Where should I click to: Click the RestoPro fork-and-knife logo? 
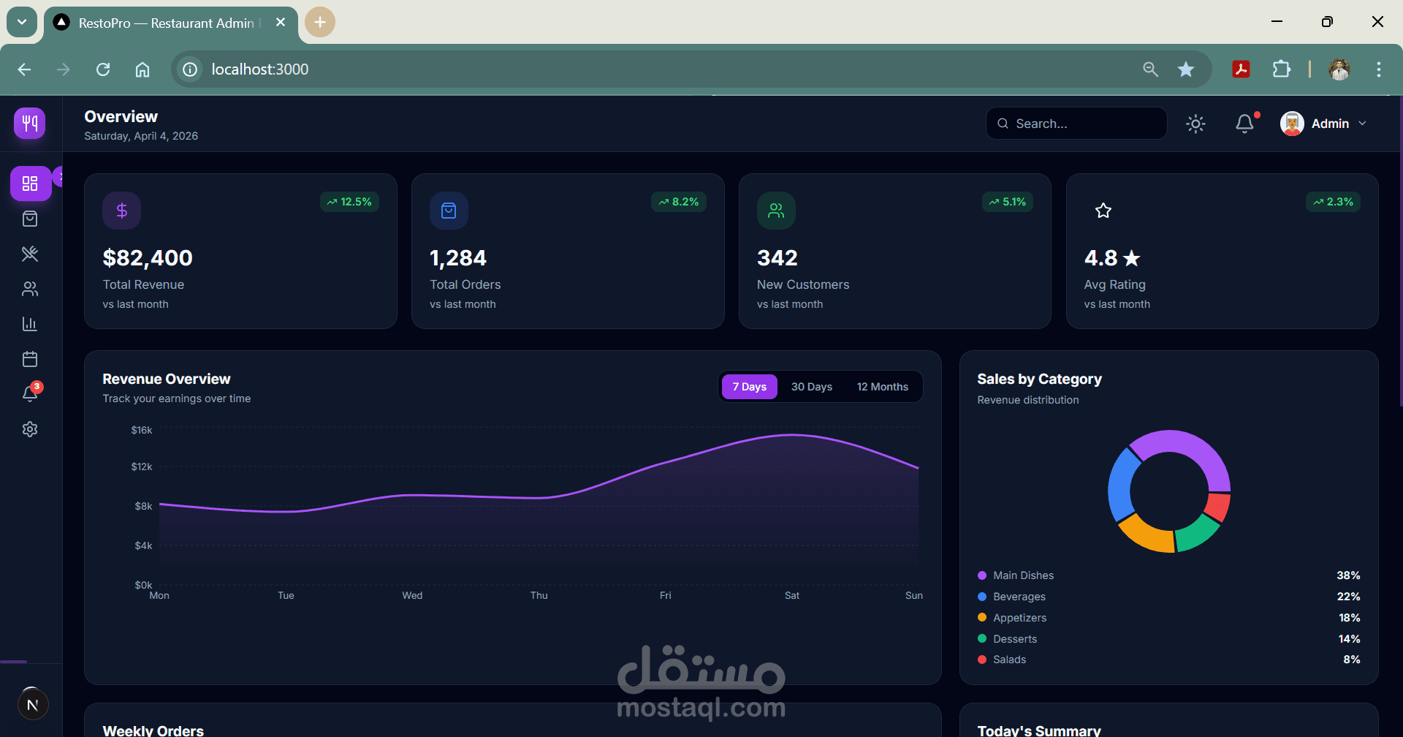pos(30,123)
